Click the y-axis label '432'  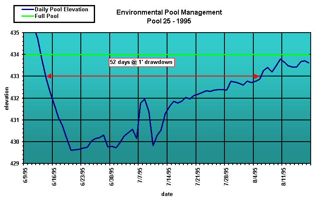tap(14, 98)
